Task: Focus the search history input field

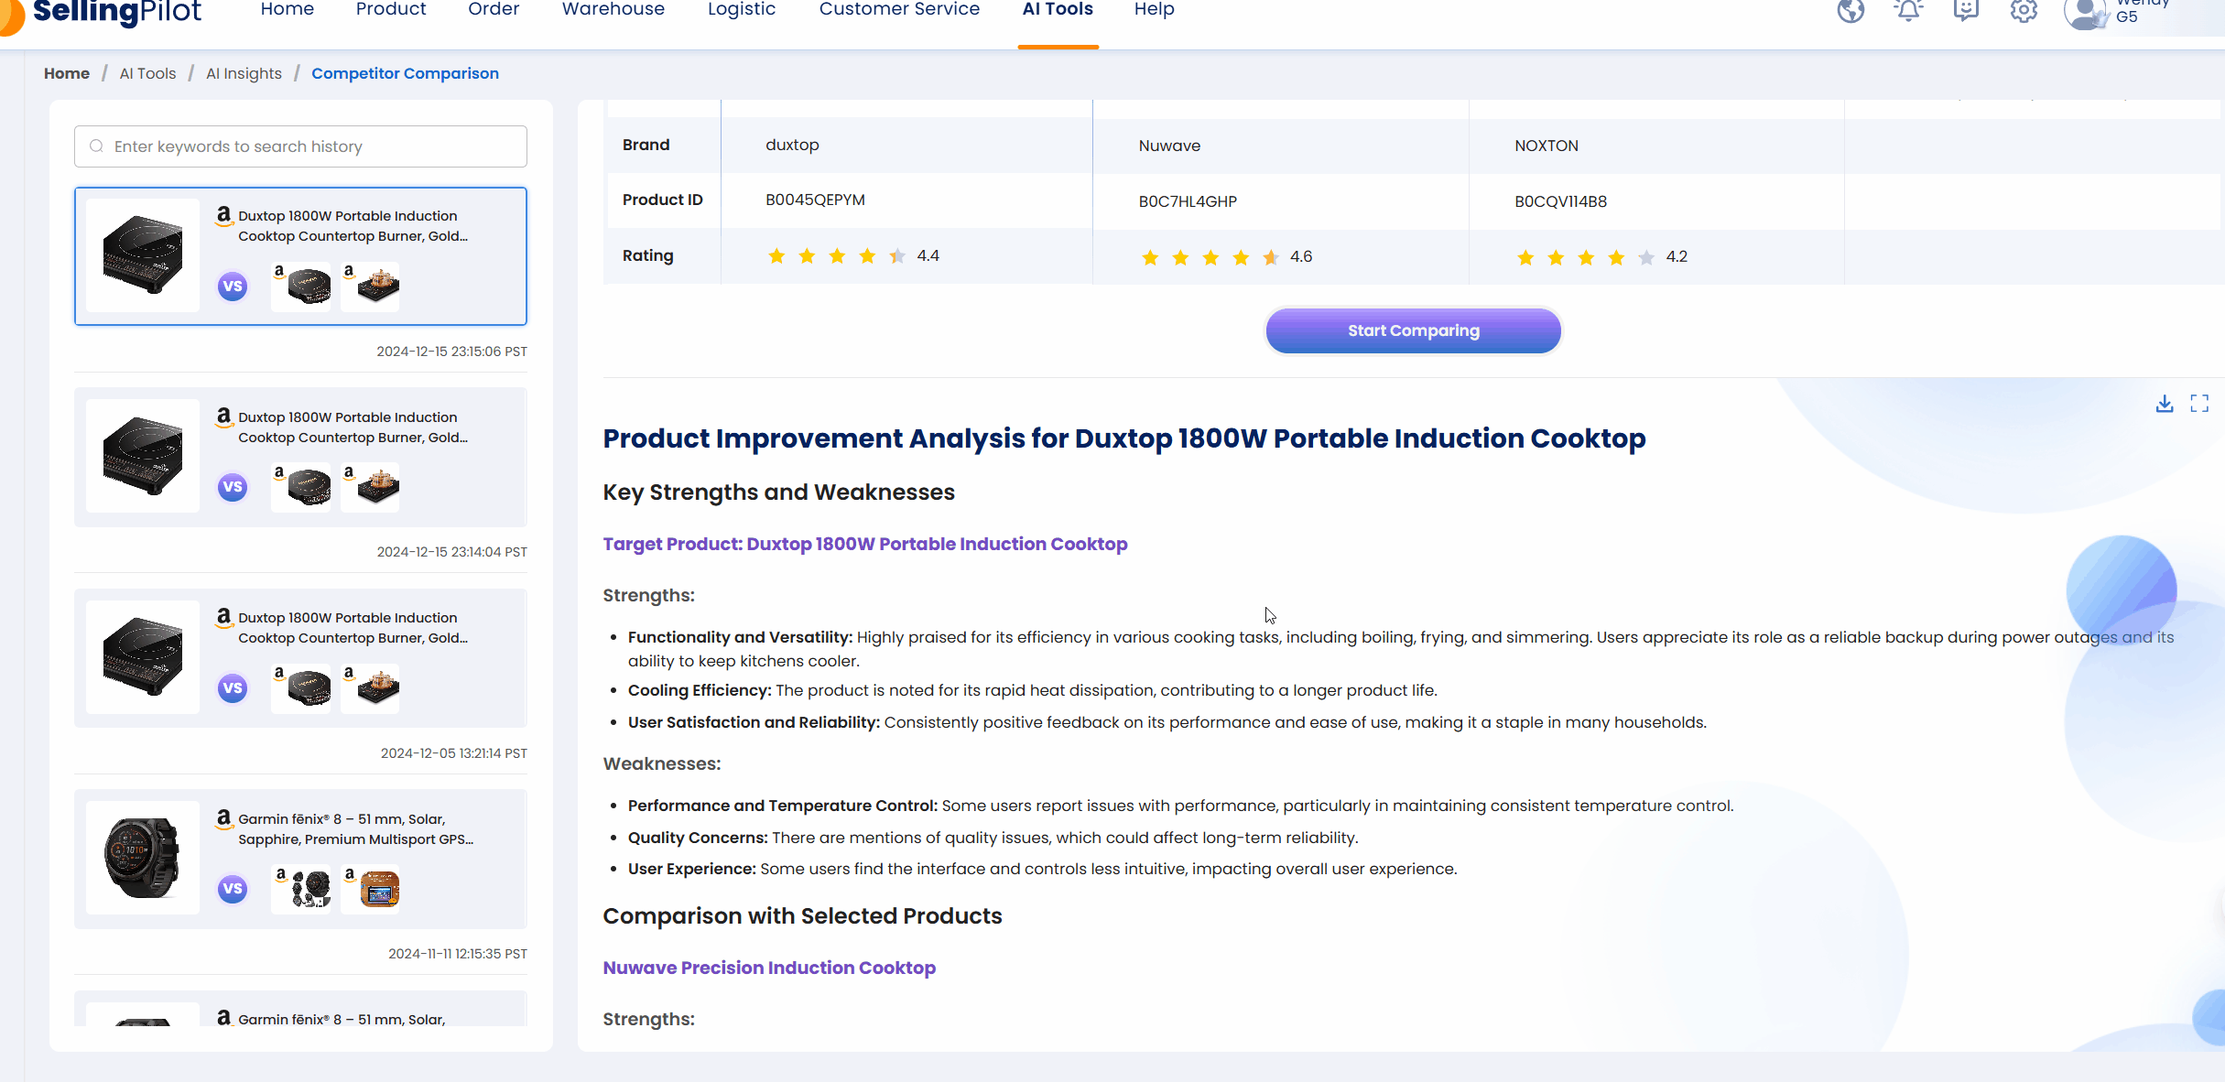Action: (x=311, y=146)
